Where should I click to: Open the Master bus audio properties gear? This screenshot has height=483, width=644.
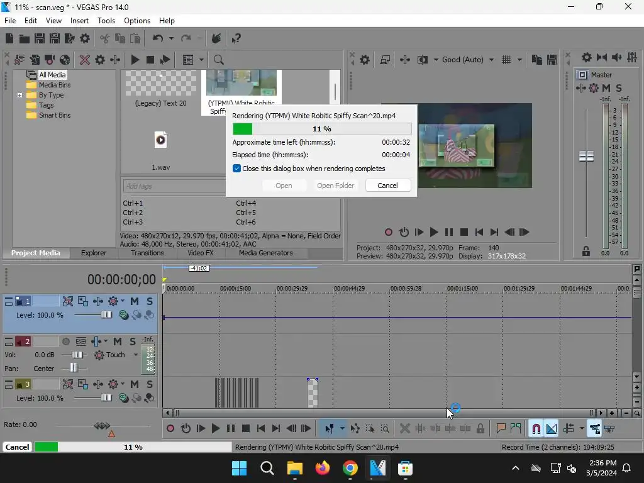coord(587,57)
